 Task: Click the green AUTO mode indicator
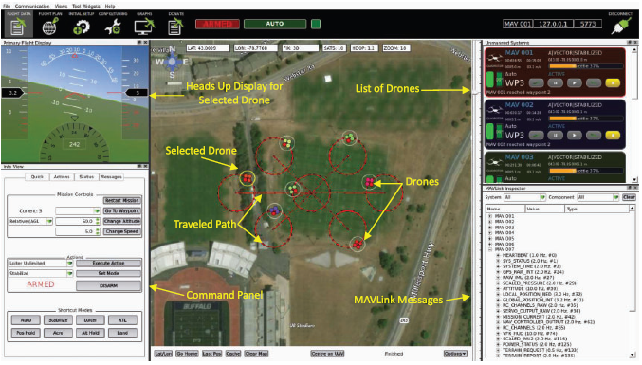[275, 24]
